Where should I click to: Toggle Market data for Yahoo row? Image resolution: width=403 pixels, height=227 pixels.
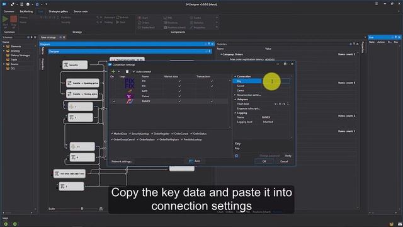tap(179, 96)
